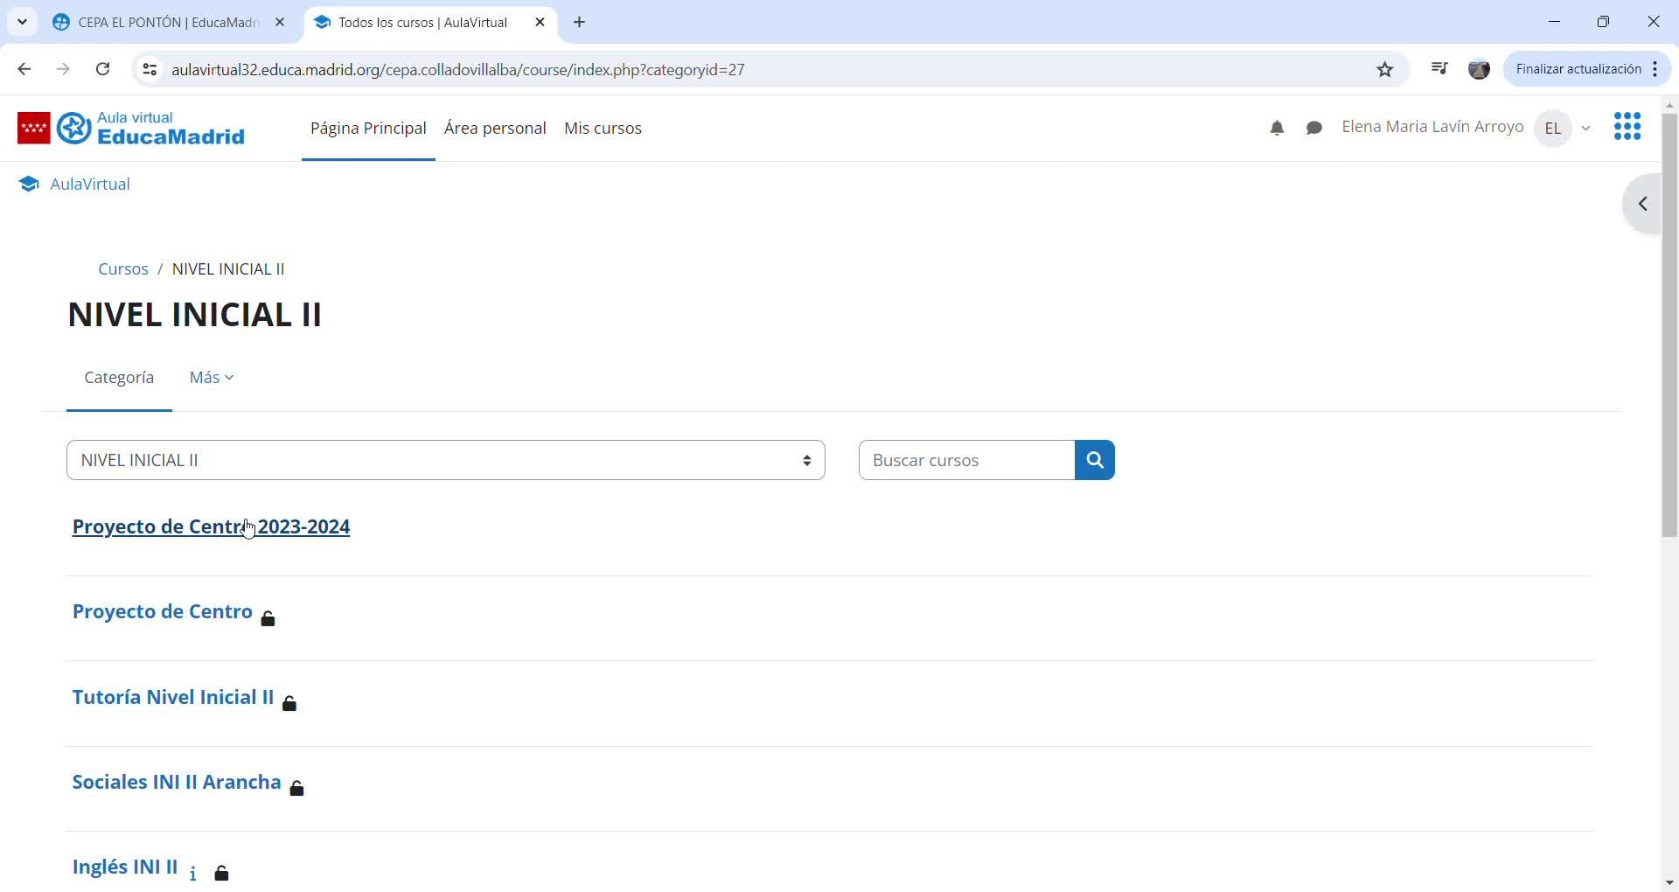Open the messaging chat bubble icon

[x=1313, y=129]
